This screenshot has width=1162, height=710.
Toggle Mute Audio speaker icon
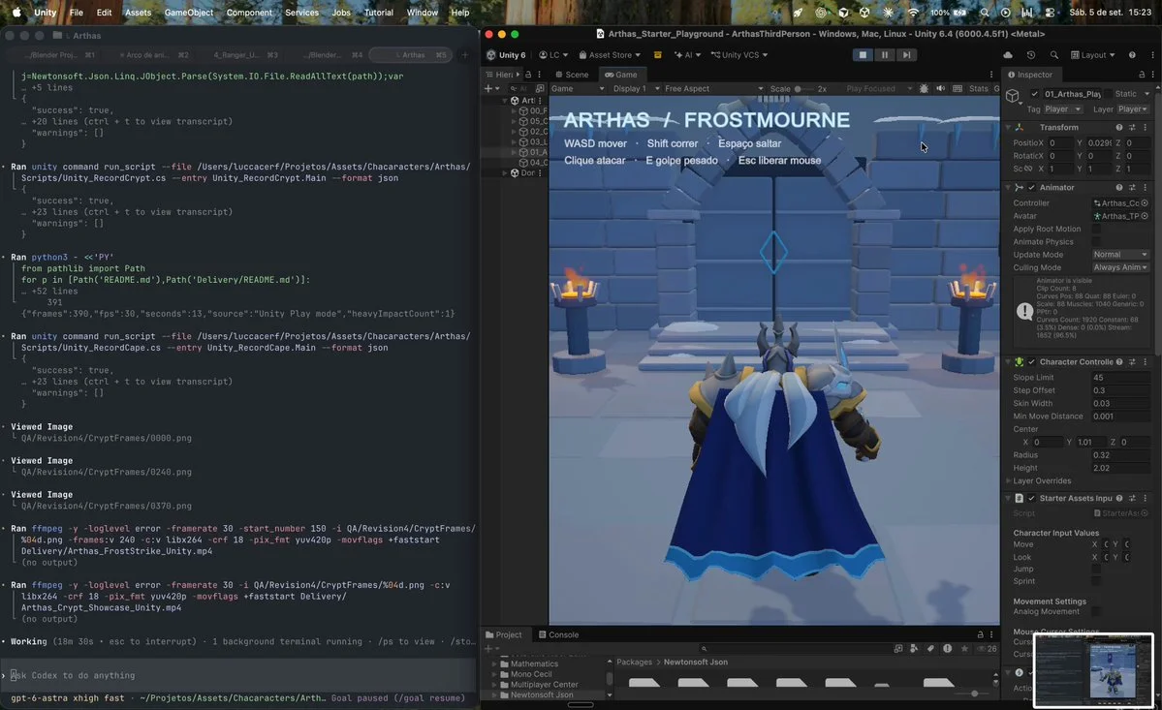940,89
